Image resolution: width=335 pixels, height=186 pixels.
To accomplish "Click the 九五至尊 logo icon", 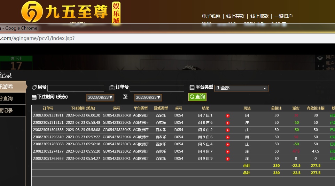I will [x=32, y=11].
